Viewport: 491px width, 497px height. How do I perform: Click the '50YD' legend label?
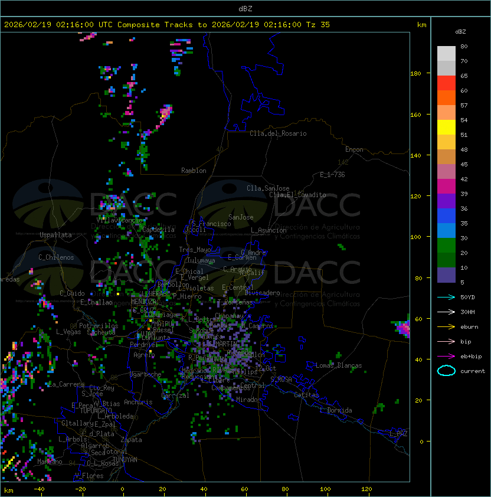[x=467, y=297]
